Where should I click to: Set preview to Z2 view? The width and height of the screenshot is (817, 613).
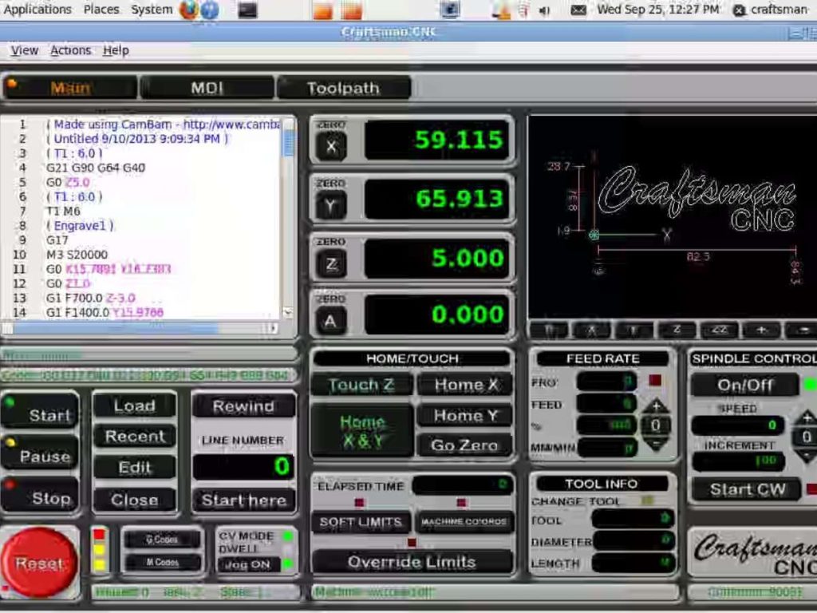click(x=720, y=330)
